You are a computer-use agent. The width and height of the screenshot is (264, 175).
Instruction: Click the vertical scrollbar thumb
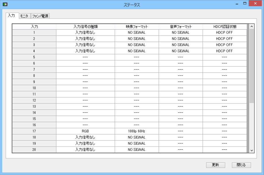252,66
